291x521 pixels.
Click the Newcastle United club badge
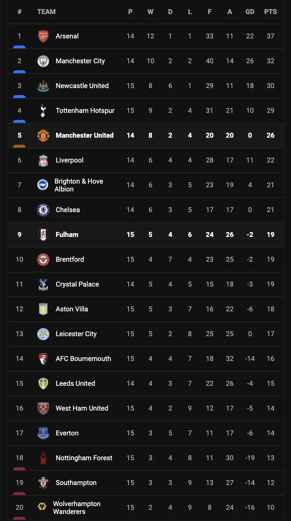click(x=43, y=86)
